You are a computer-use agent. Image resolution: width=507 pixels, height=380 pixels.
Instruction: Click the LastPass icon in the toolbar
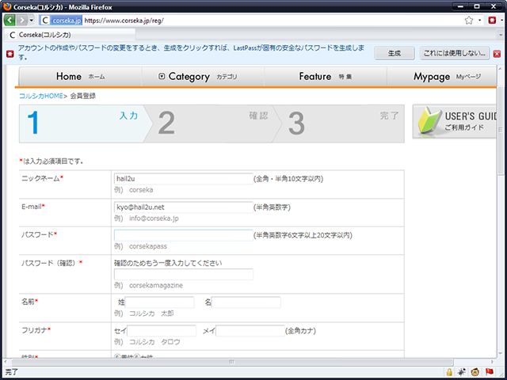[x=492, y=20]
